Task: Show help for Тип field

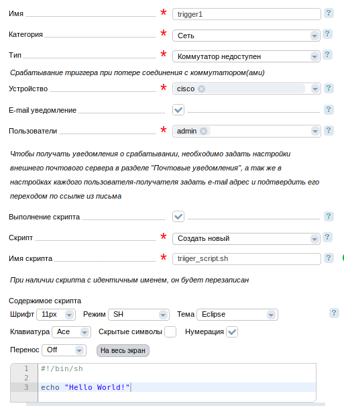Action: pos(327,54)
